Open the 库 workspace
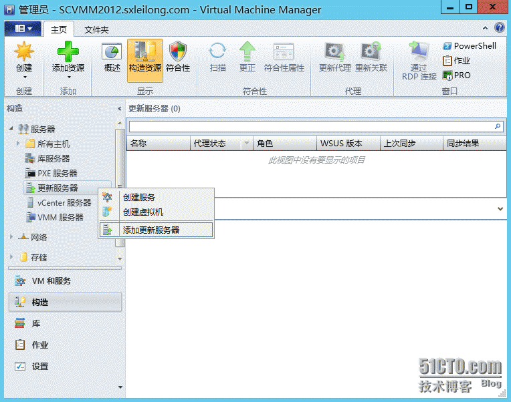The image size is (511, 402). 65,324
